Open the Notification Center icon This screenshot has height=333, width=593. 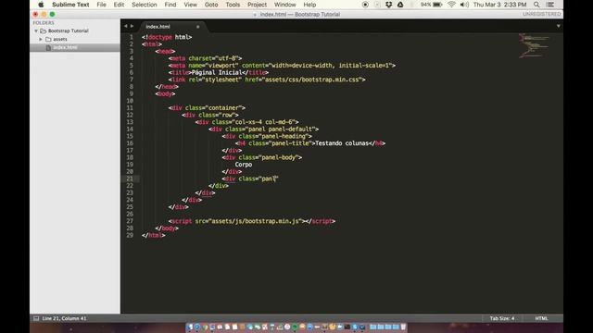click(x=550, y=5)
